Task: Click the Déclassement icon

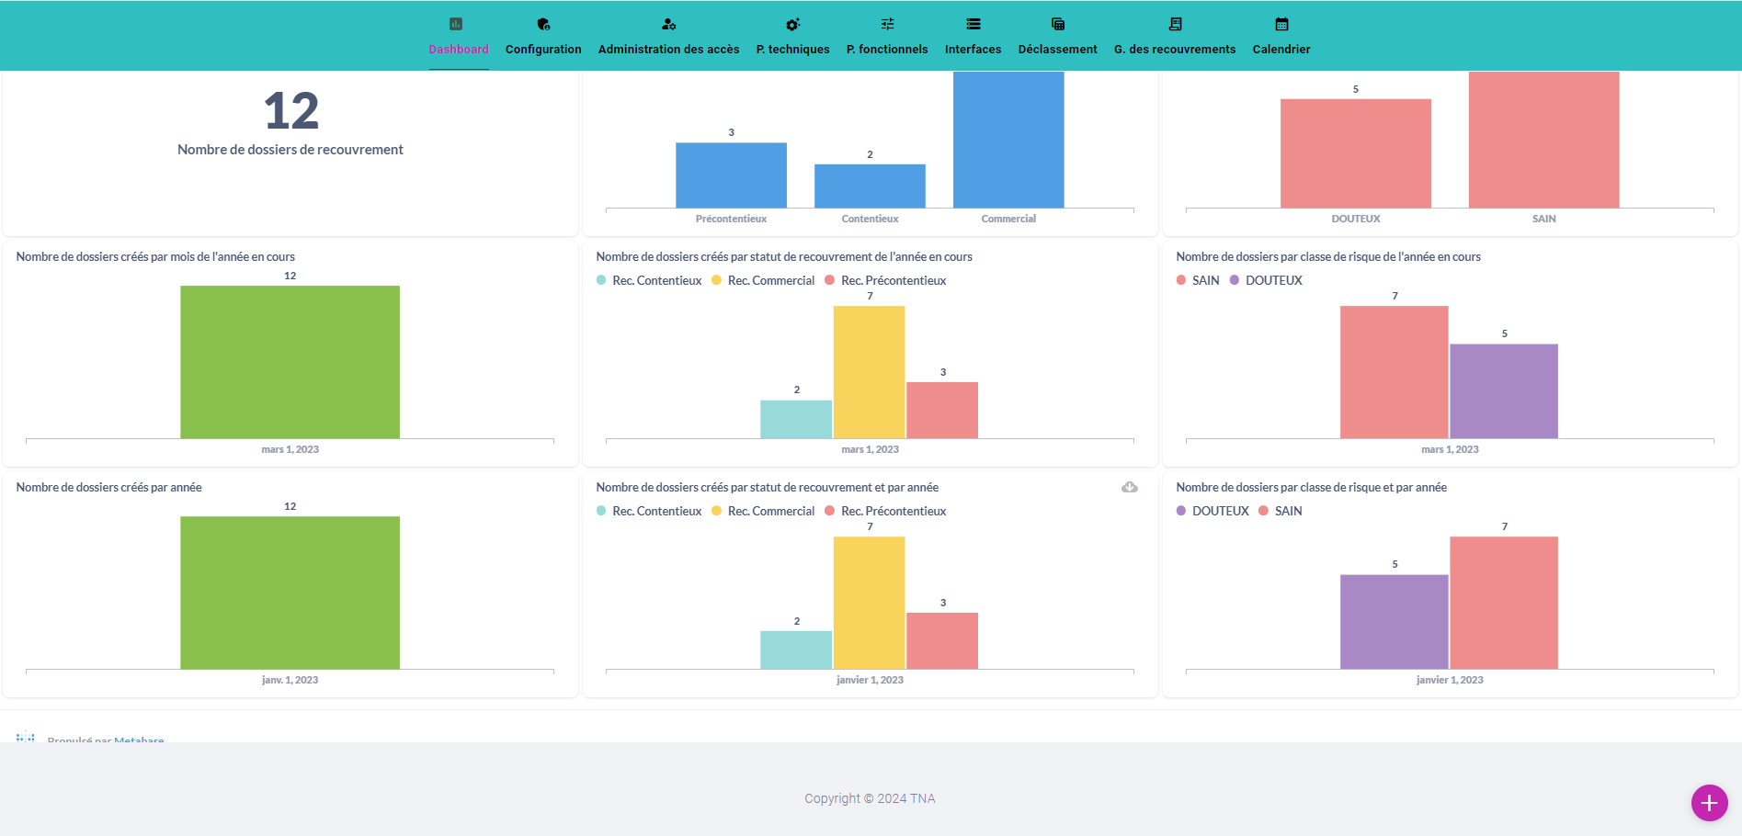Action: pyautogui.click(x=1057, y=24)
